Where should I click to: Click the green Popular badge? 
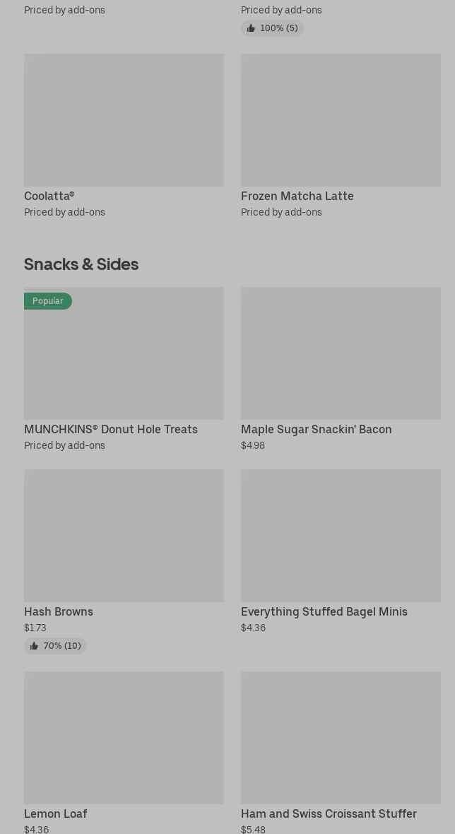[x=48, y=301]
